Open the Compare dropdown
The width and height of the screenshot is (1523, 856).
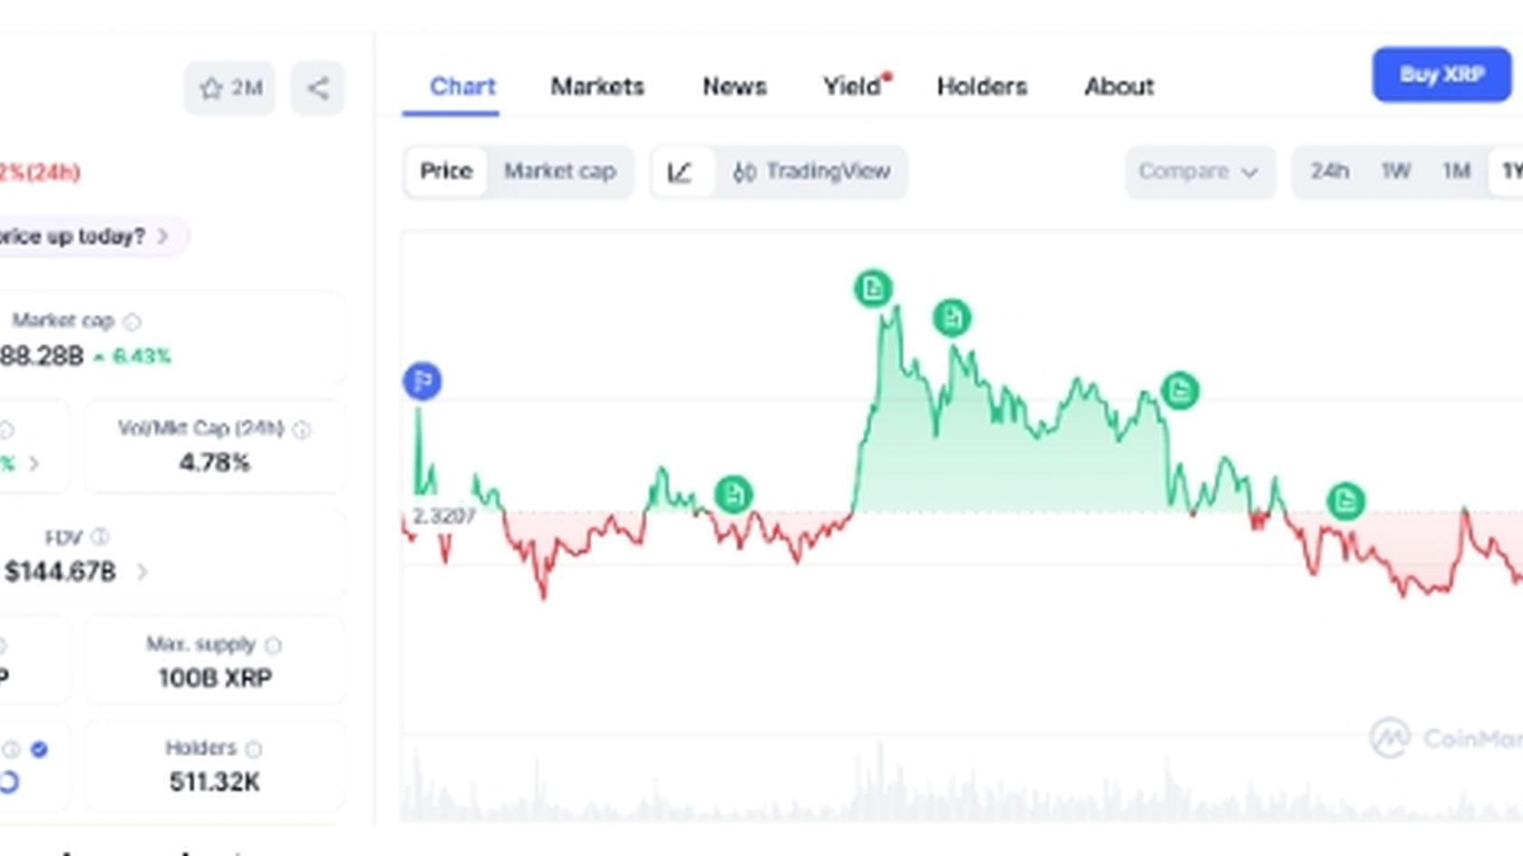pos(1198,171)
